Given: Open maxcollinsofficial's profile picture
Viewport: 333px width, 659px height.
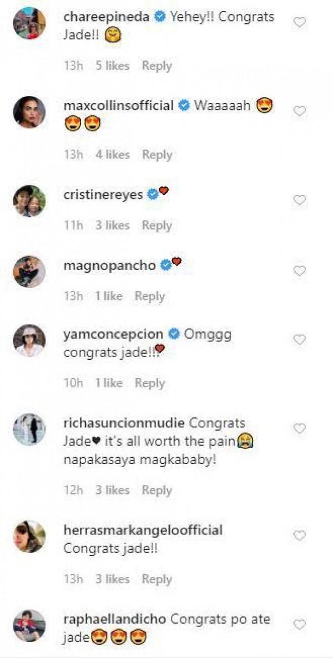Looking at the screenshot, I should click(x=29, y=112).
